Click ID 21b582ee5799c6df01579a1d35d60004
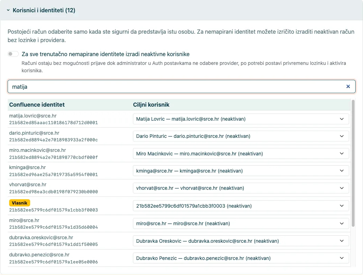Screen dimensions: 363x275 point(53,227)
